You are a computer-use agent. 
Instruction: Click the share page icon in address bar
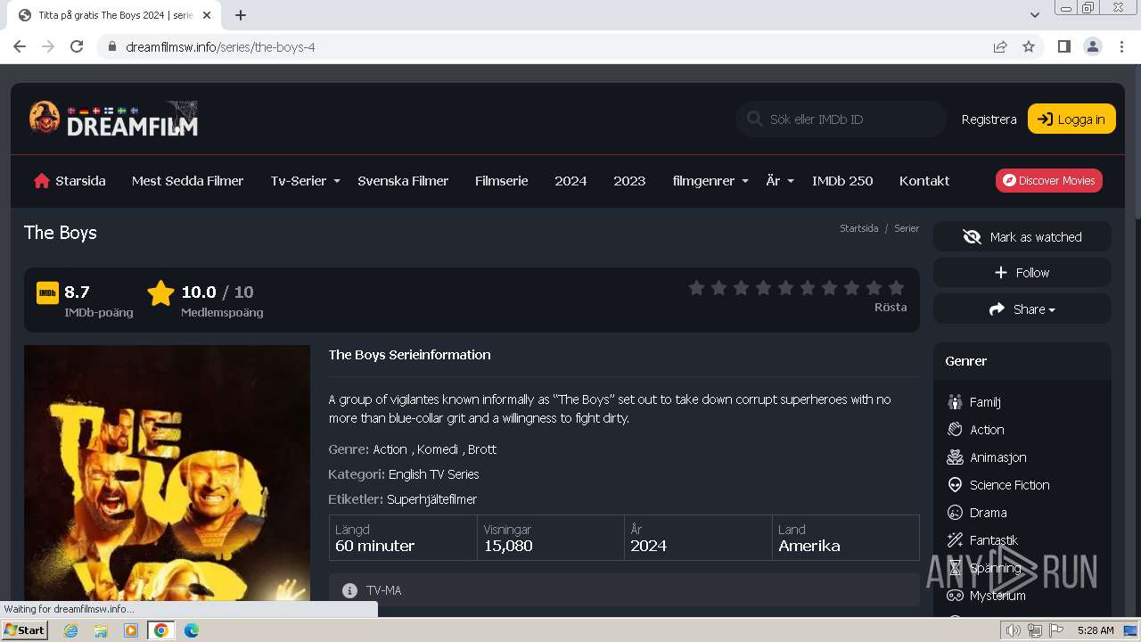(x=1000, y=46)
